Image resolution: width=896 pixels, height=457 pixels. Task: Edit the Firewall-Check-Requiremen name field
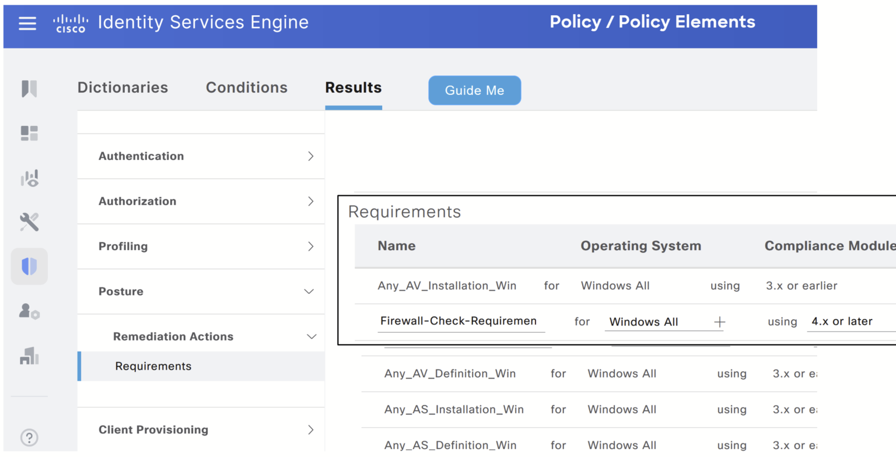click(x=461, y=321)
